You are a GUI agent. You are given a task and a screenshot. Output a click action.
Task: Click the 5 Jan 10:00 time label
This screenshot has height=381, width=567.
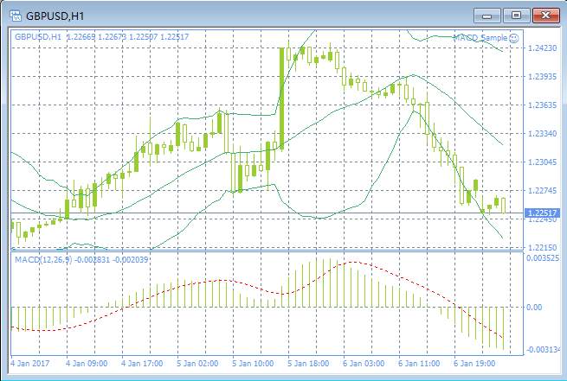click(x=253, y=363)
